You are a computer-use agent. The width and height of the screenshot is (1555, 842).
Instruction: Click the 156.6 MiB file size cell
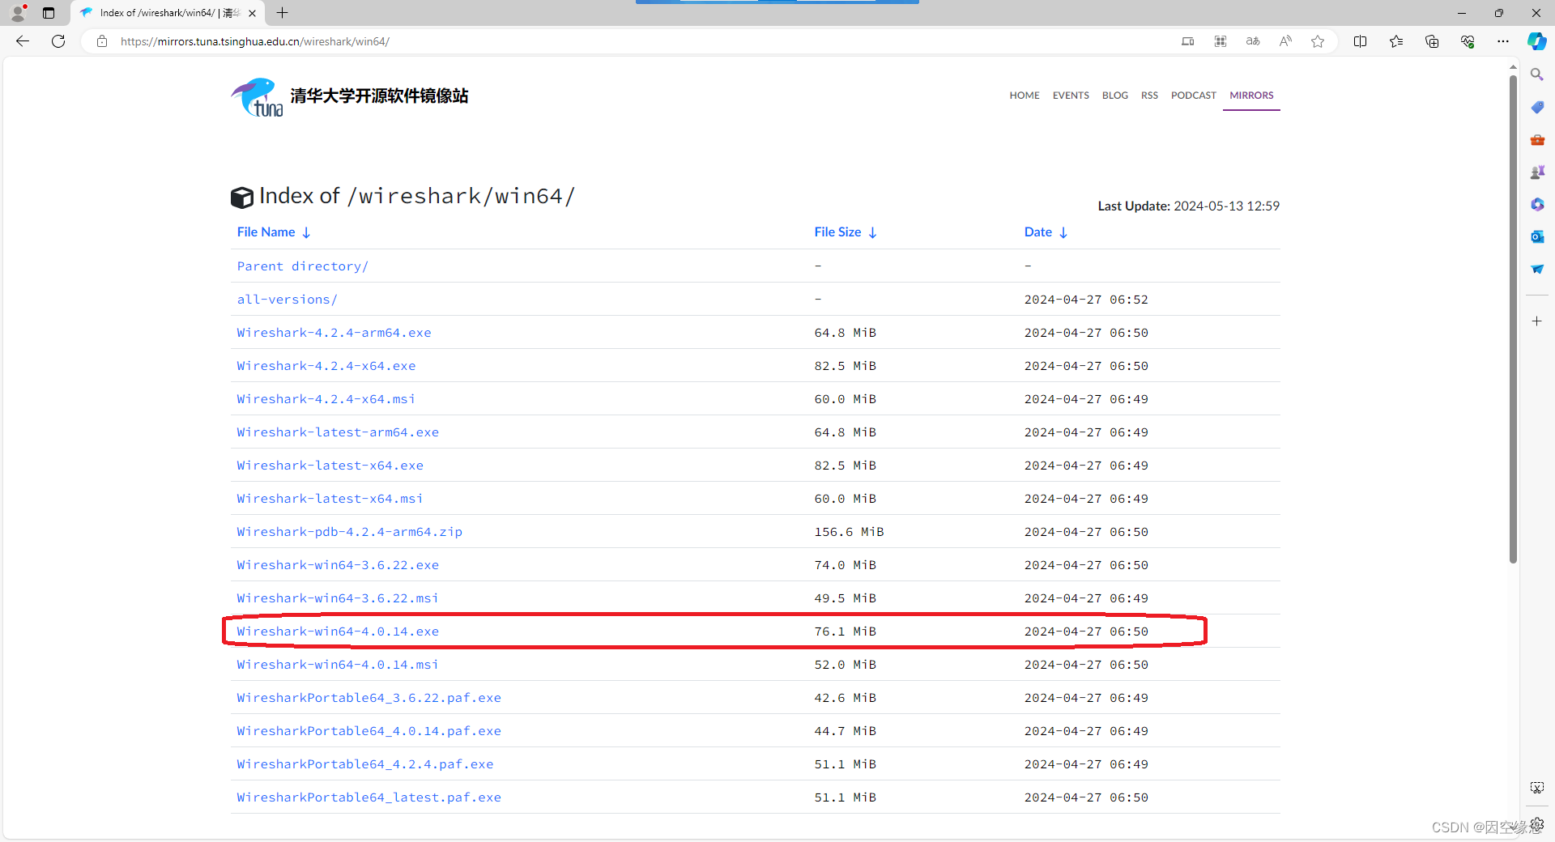coord(849,532)
